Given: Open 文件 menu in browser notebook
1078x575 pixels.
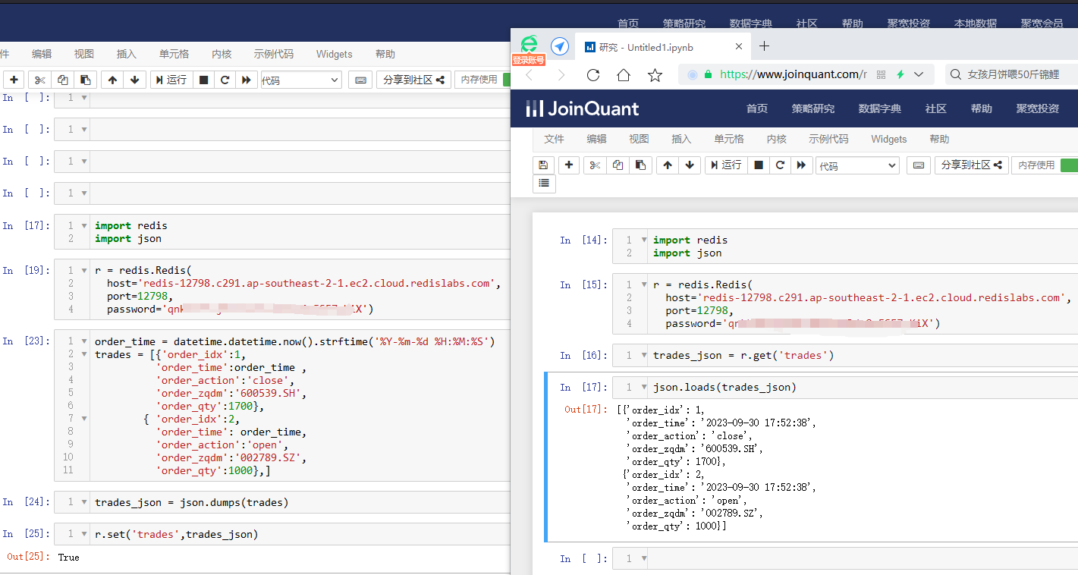Looking at the screenshot, I should click(555, 139).
